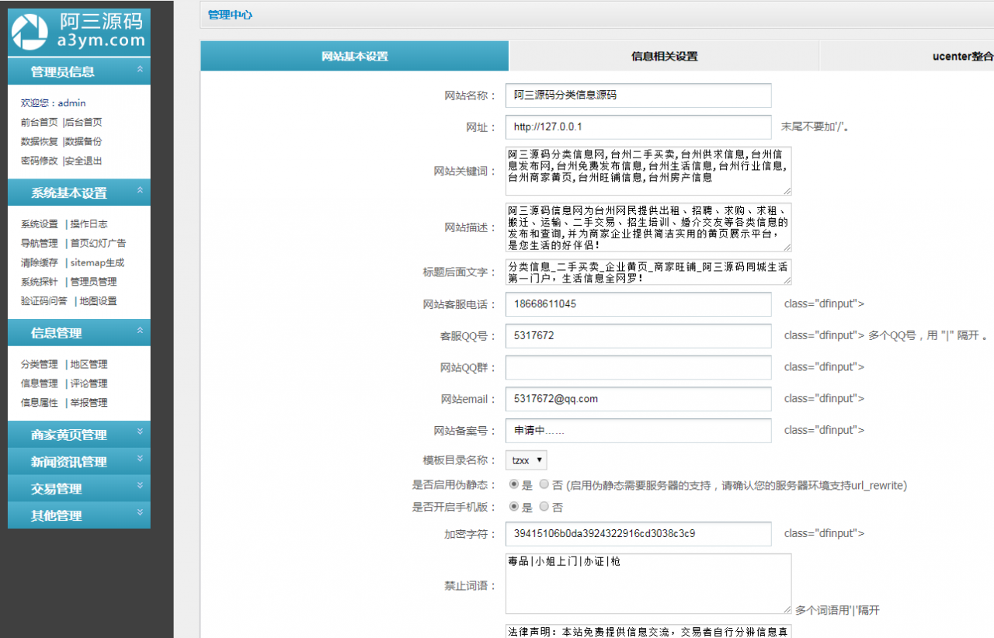Click the 网站客服电话 input field
This screenshot has height=638, width=994.
pyautogui.click(x=638, y=304)
